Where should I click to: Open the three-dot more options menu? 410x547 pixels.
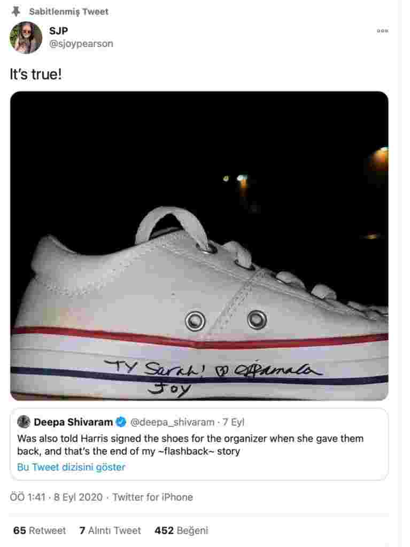coord(382,31)
